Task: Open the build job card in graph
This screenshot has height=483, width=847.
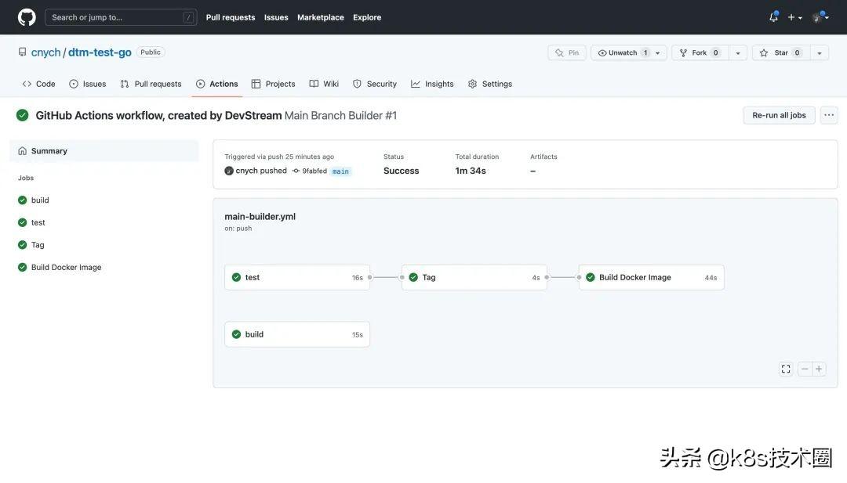Action: point(297,334)
